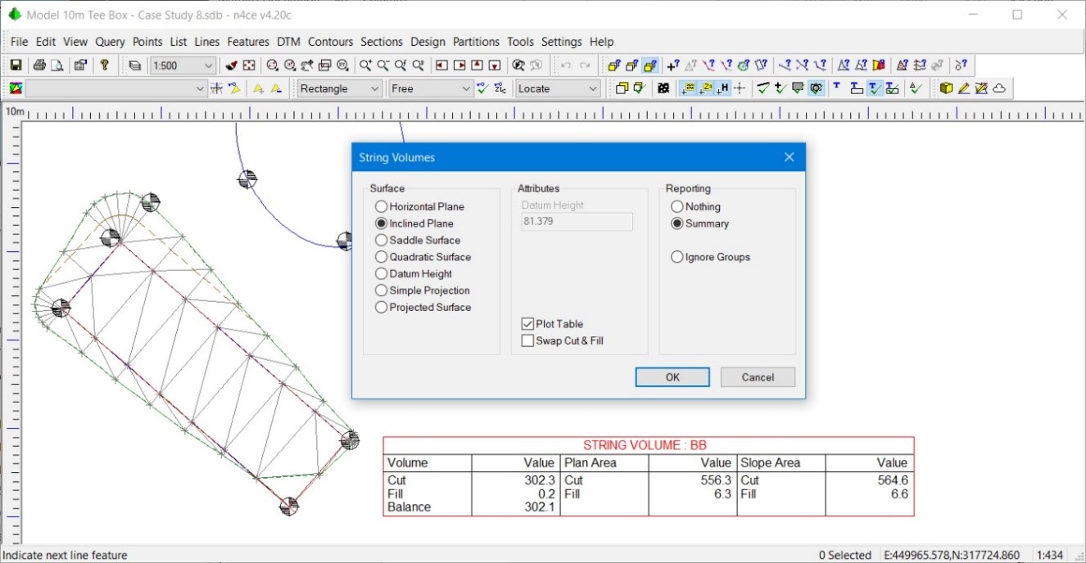Viewport: 1086px width, 563px height.
Task: Click the yellow question mark Help icon
Action: point(104,65)
